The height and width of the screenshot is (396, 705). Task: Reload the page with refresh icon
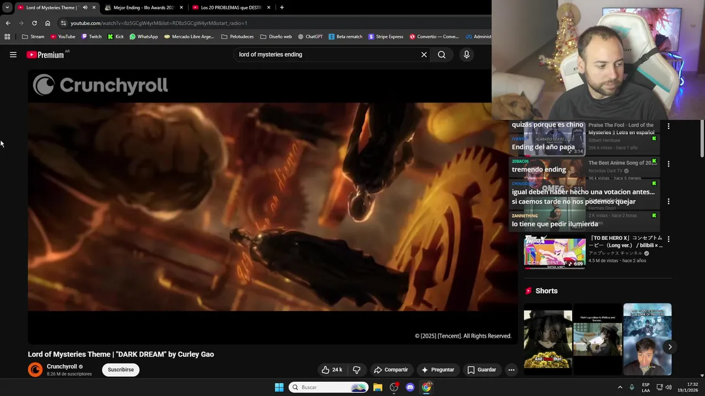(x=34, y=23)
